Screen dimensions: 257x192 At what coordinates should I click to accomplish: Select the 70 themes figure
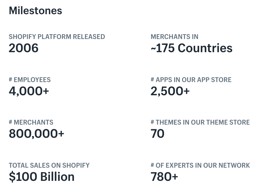click(x=157, y=134)
